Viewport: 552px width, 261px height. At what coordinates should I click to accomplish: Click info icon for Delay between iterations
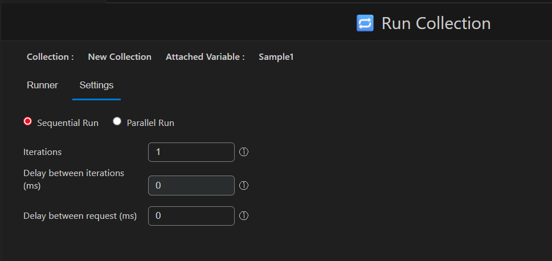tap(244, 185)
